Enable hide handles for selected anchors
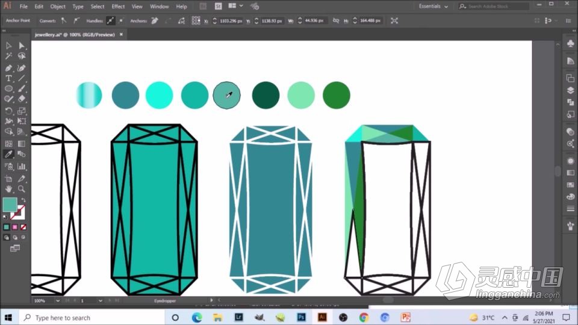The width and height of the screenshot is (578, 325). [x=120, y=20]
